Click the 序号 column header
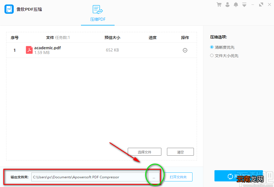 click(15, 38)
